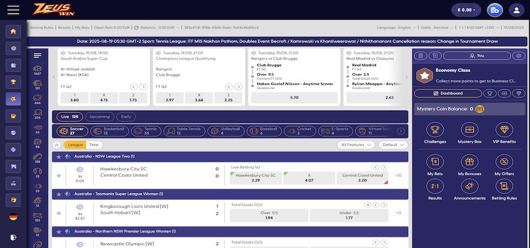
Task: Favorite Tasmania Super League Women league
Action: 59,194
